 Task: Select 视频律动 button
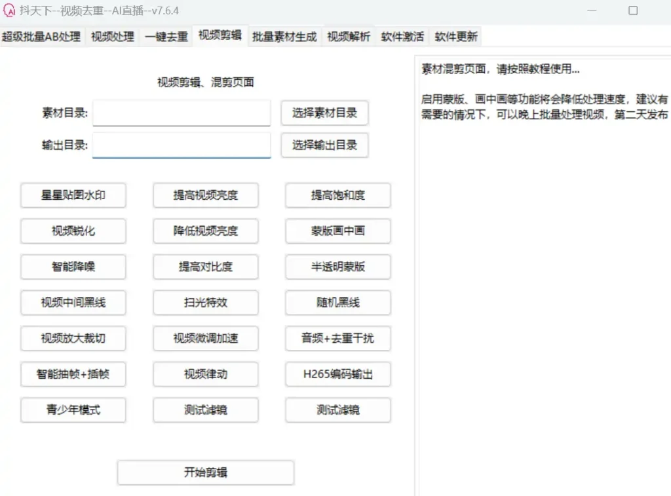206,374
